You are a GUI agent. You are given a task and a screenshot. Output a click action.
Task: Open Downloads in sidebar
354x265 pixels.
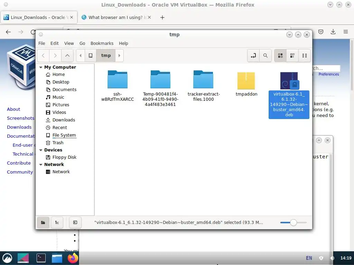(x=64, y=120)
